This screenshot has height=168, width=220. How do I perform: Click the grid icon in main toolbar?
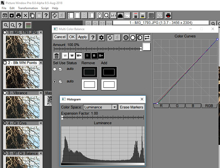click(x=151, y=15)
